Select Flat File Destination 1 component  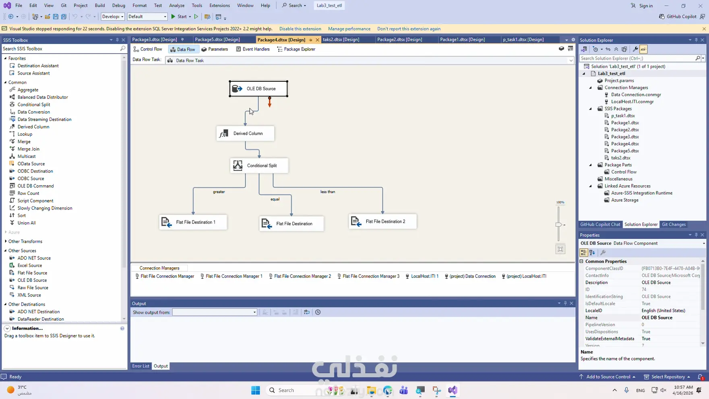point(193,222)
